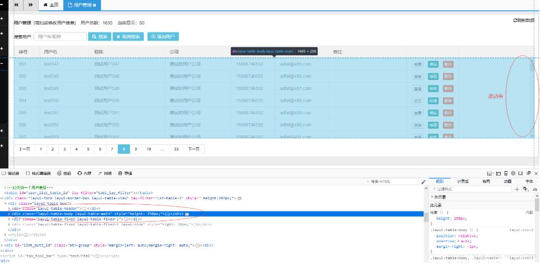This screenshot has height=273, width=541.
Task: Click 编辑 button in row test347
Action: pyautogui.click(x=433, y=64)
